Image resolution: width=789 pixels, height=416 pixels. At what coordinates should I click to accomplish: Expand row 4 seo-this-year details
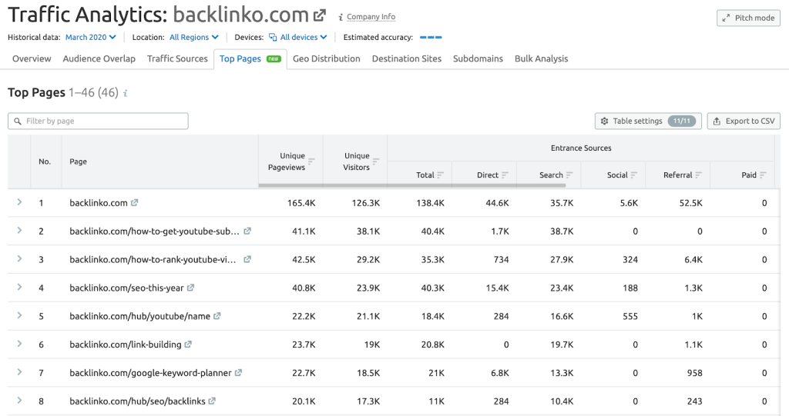click(x=19, y=287)
